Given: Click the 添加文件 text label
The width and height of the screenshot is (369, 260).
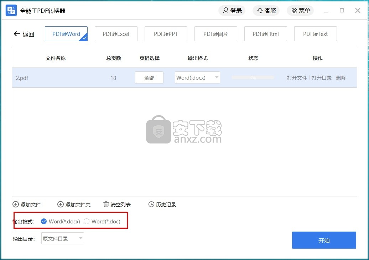Looking at the screenshot, I should pos(31,205).
